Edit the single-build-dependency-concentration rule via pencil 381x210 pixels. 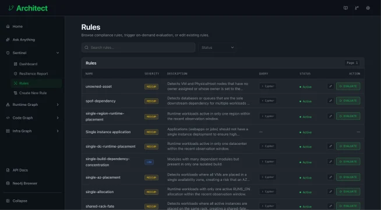pyautogui.click(x=330, y=162)
